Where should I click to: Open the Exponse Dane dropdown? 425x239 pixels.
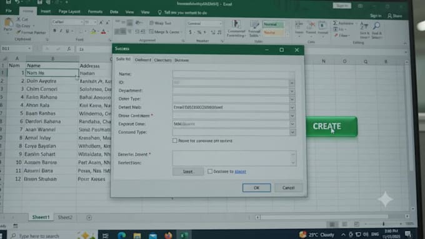tap(292, 124)
